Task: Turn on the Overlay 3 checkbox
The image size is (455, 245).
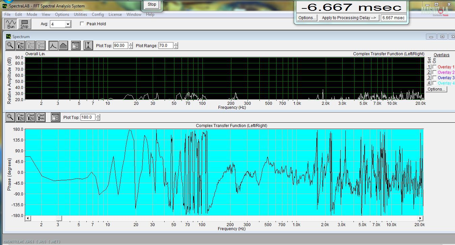Action: point(434,78)
